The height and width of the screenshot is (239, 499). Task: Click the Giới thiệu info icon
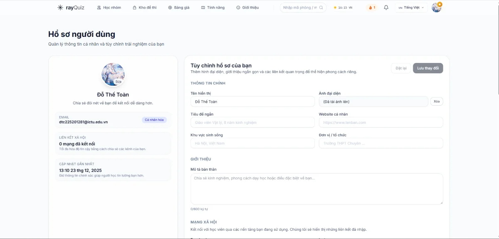(237, 7)
